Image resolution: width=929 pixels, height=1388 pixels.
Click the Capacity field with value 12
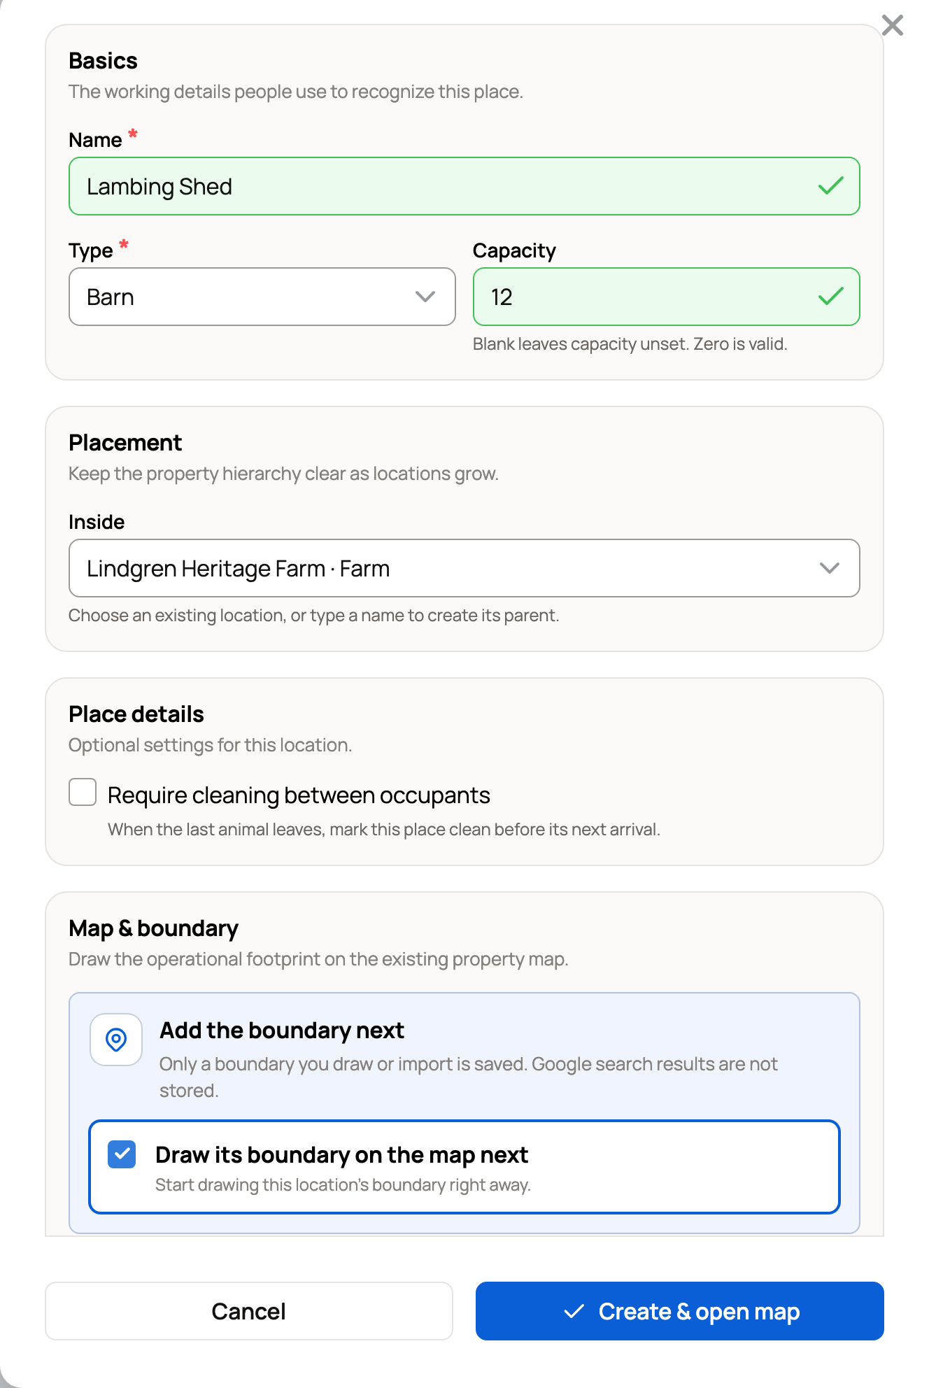pyautogui.click(x=667, y=297)
